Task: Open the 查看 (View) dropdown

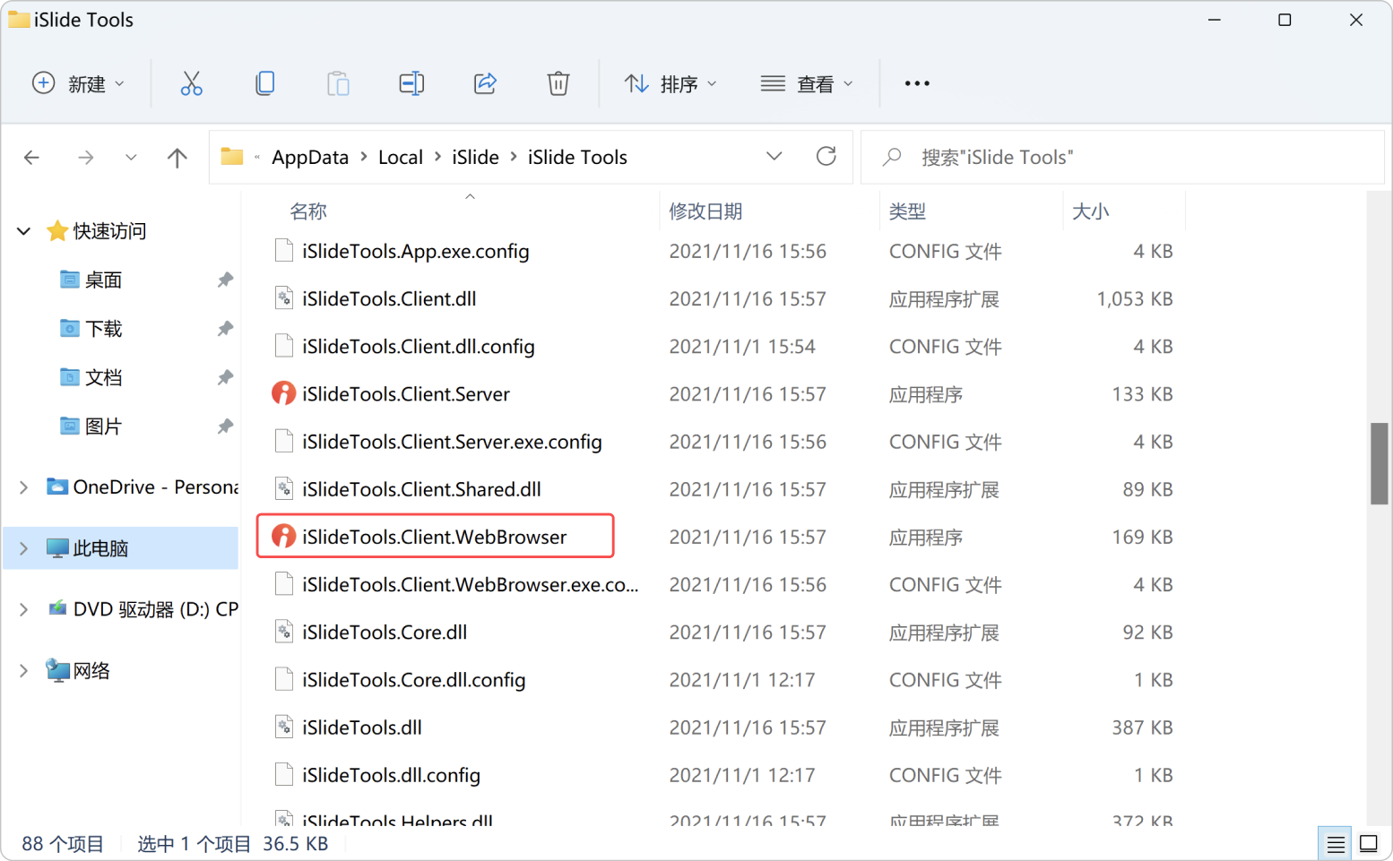Action: (x=807, y=83)
